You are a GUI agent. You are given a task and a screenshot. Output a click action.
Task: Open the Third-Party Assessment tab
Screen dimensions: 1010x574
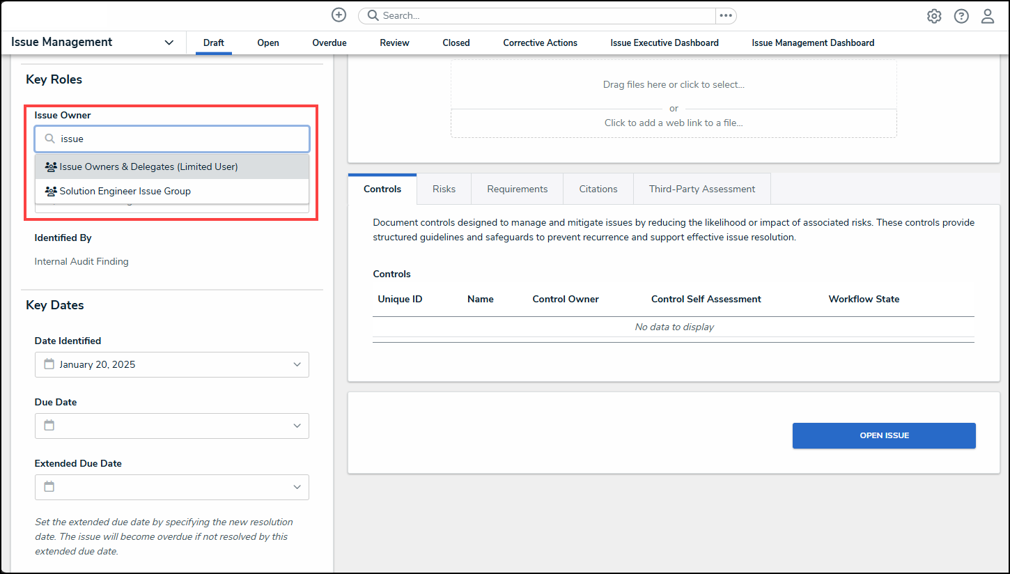click(701, 189)
